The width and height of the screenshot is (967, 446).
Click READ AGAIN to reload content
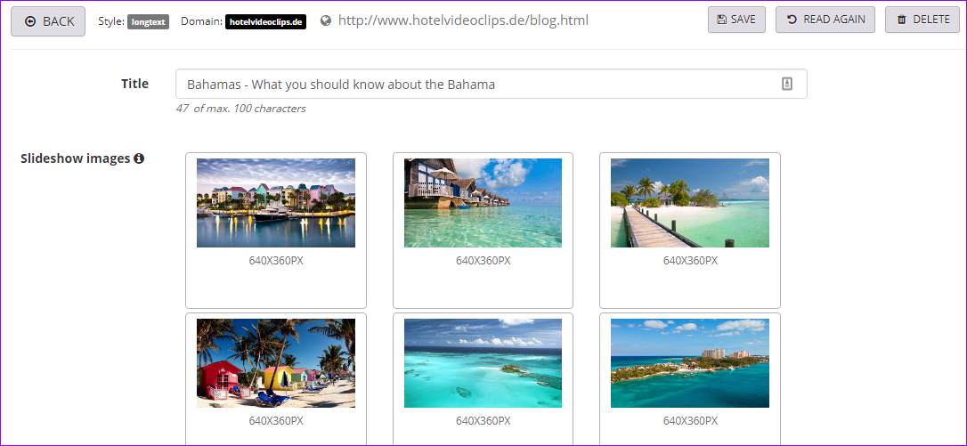[x=825, y=20]
